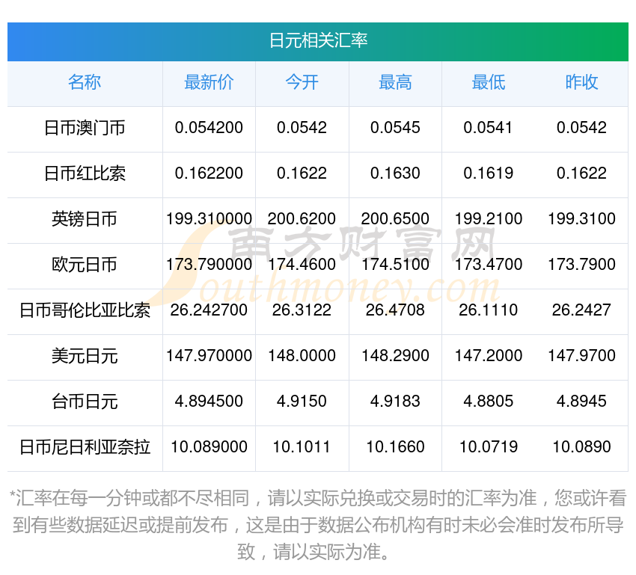This screenshot has width=636, height=575.
Task: Click the 日币哥伦比亚比索 row name
Action: [x=85, y=310]
